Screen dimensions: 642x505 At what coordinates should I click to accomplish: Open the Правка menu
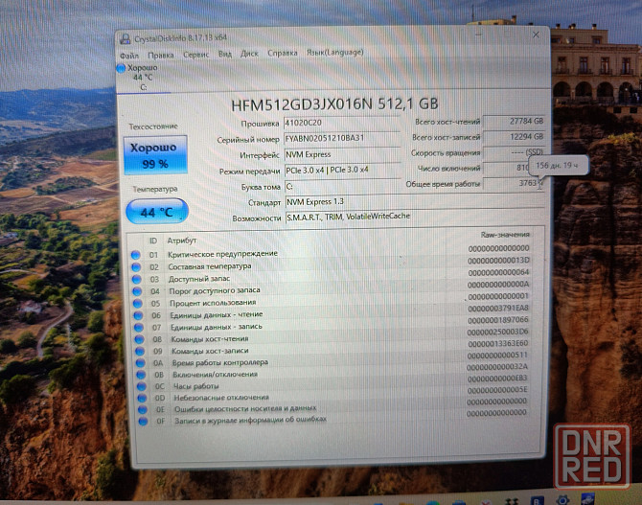pyautogui.click(x=161, y=56)
